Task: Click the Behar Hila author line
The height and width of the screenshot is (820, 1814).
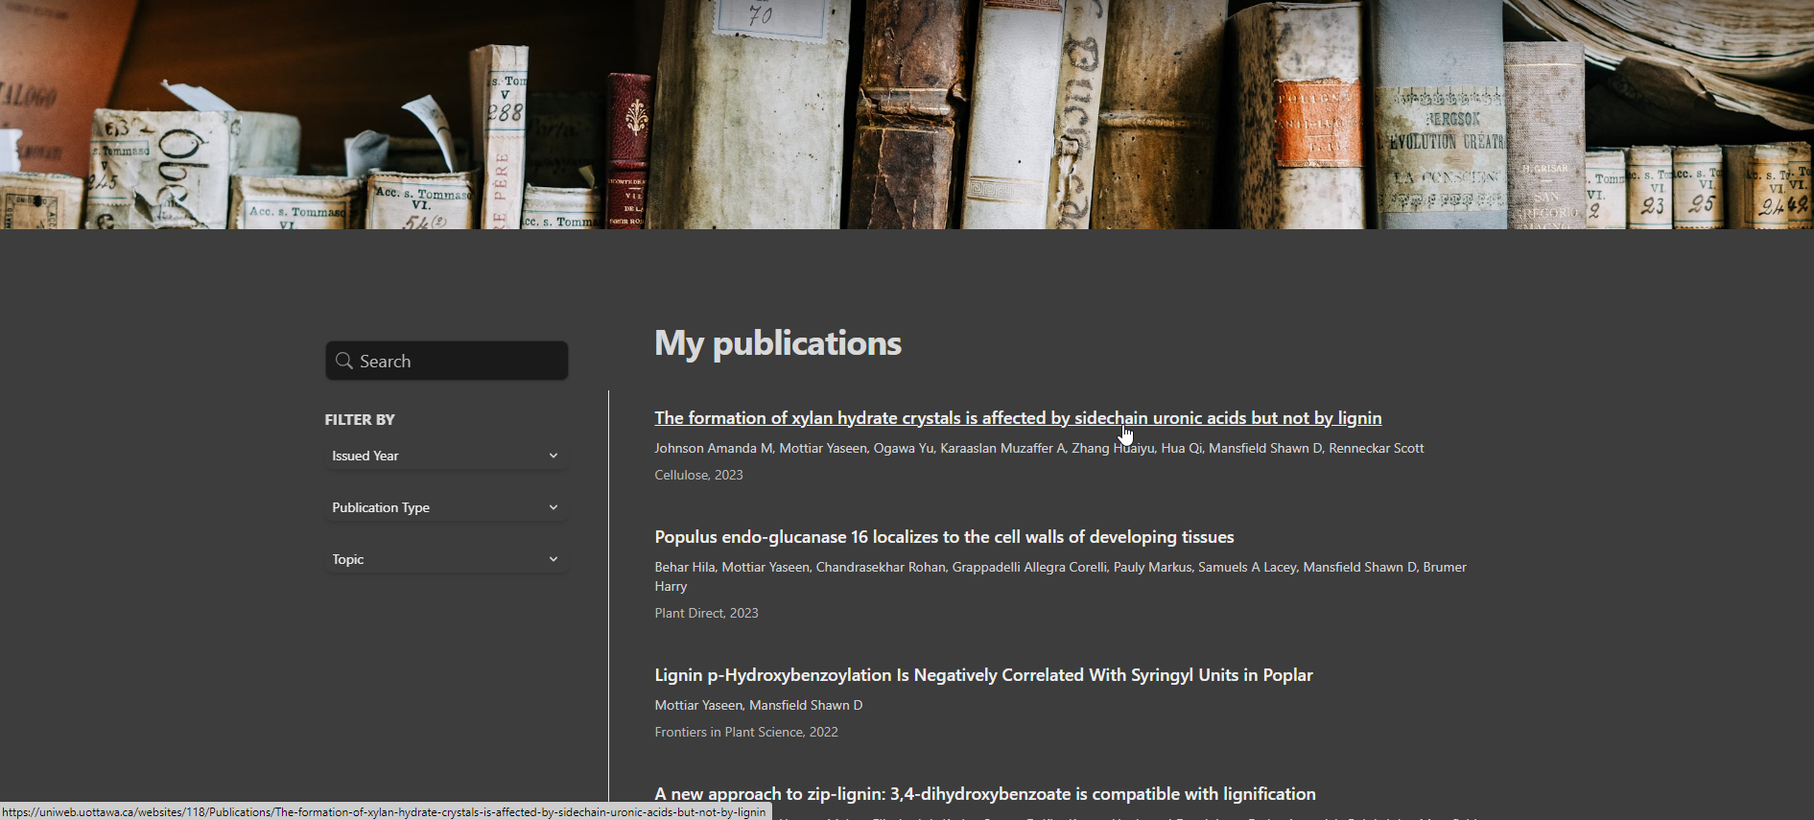Action: coord(1059,568)
